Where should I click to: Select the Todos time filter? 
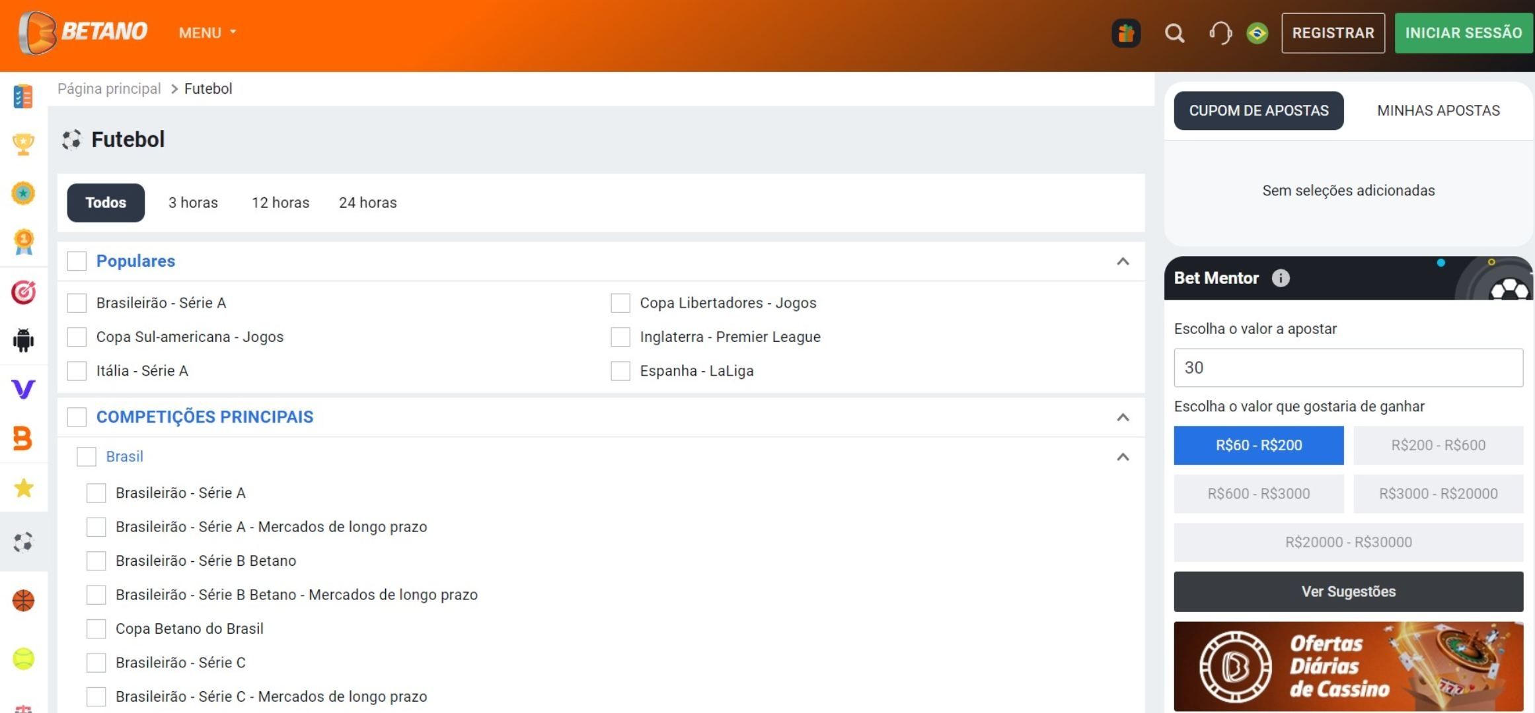tap(106, 203)
